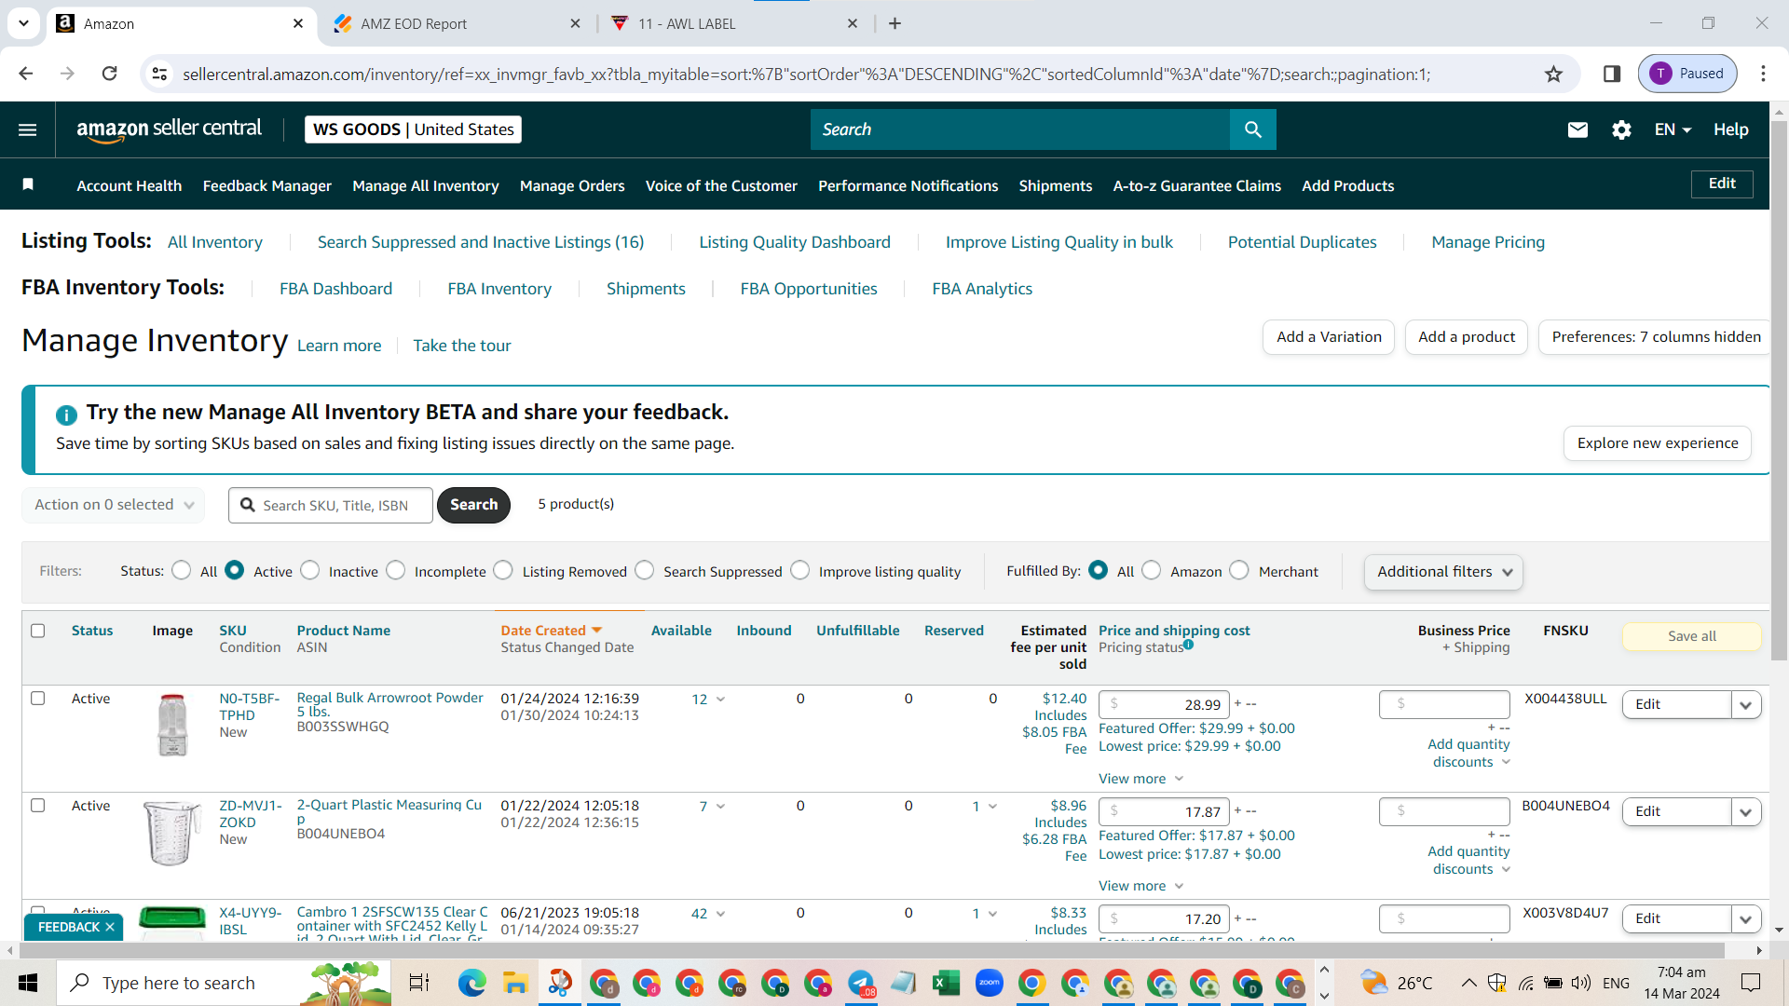The image size is (1789, 1006).
Task: Open the Edit dropdown arrow for row B004UNEBO4
Action: [x=1746, y=812]
